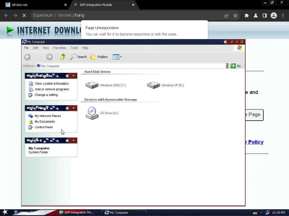Click the Back arrow in My Computer toolbar
289x216 pixels.
tap(27, 57)
